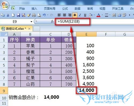Click the cell showing 2,500

86,71
